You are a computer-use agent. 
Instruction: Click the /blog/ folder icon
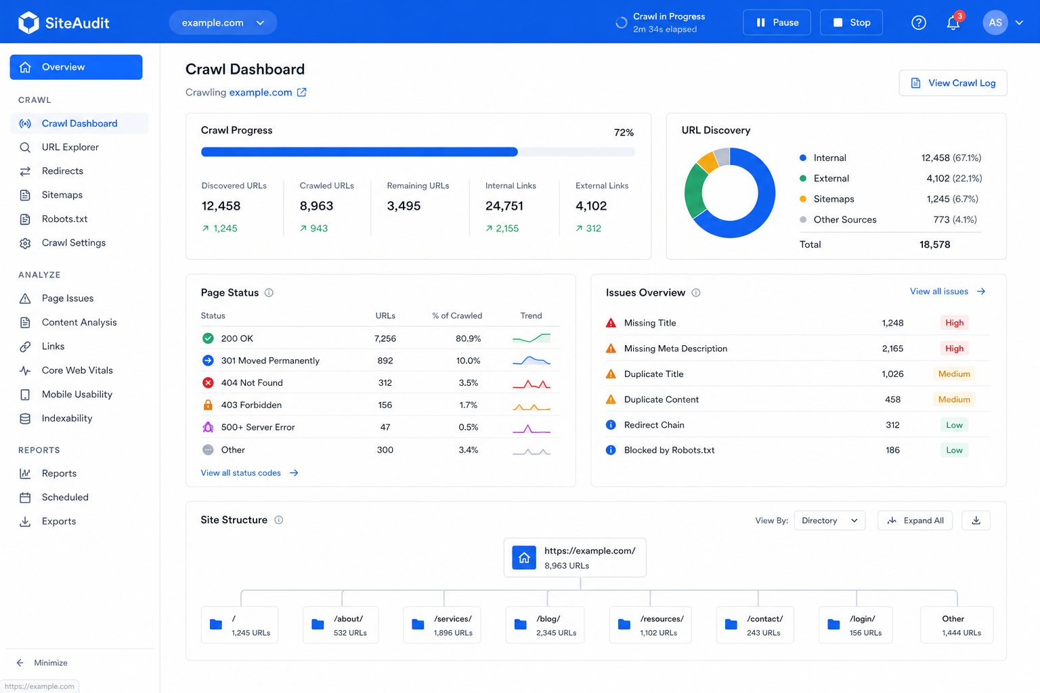click(x=521, y=624)
